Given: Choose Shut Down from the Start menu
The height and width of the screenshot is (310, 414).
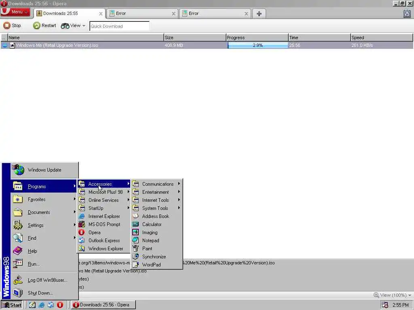Looking at the screenshot, I should coord(44,293).
